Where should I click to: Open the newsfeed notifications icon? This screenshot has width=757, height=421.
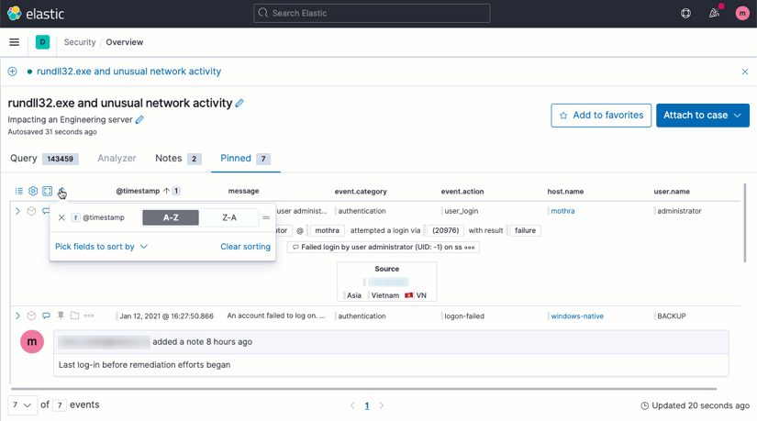point(715,13)
